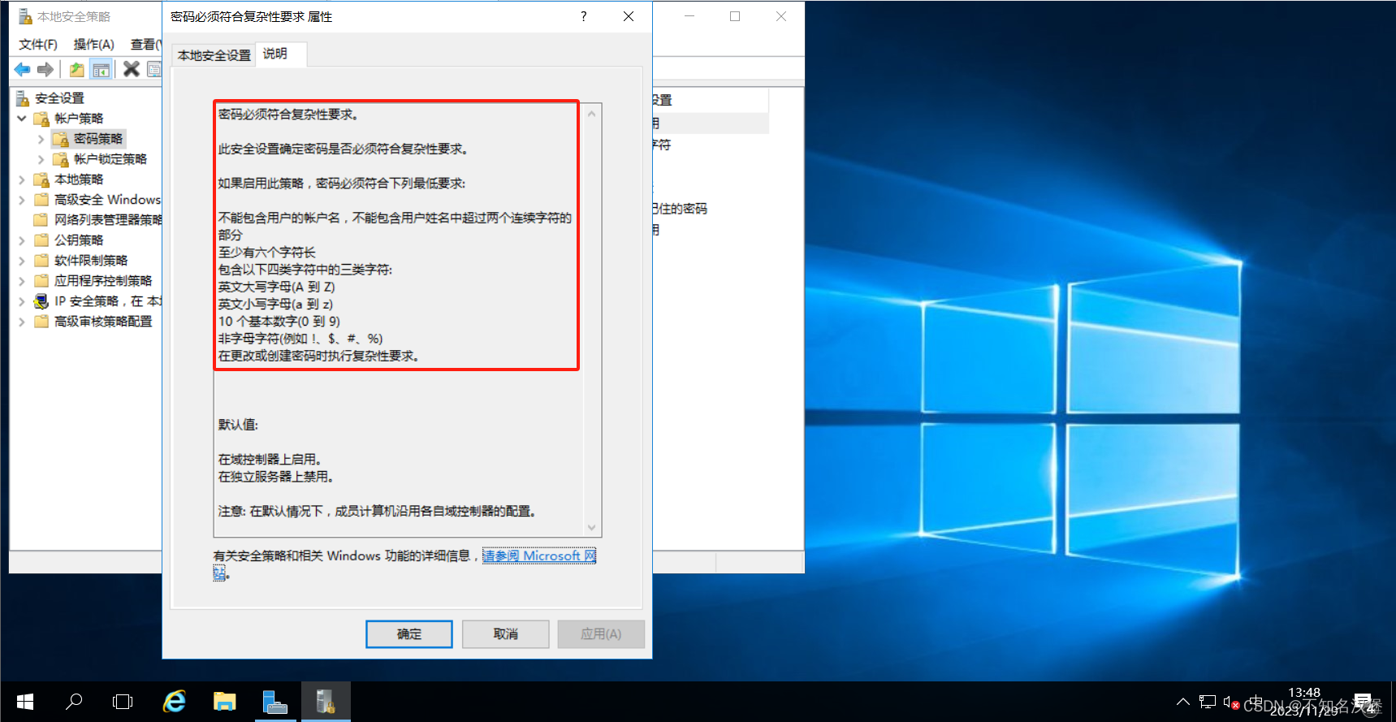
Task: Click the Up one level folder icon
Action: pos(76,70)
